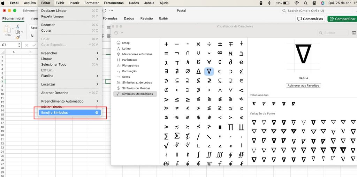
Task: Open the Limpar submenu
Action: (x=70, y=59)
